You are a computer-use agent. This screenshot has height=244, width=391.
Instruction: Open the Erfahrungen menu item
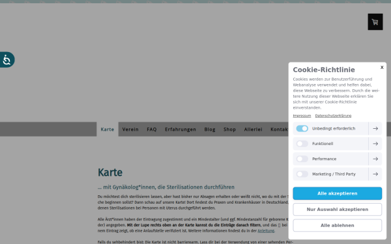click(x=181, y=129)
